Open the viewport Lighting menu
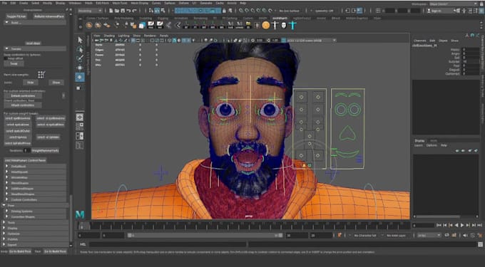The height and width of the screenshot is (267, 485). 123,36
